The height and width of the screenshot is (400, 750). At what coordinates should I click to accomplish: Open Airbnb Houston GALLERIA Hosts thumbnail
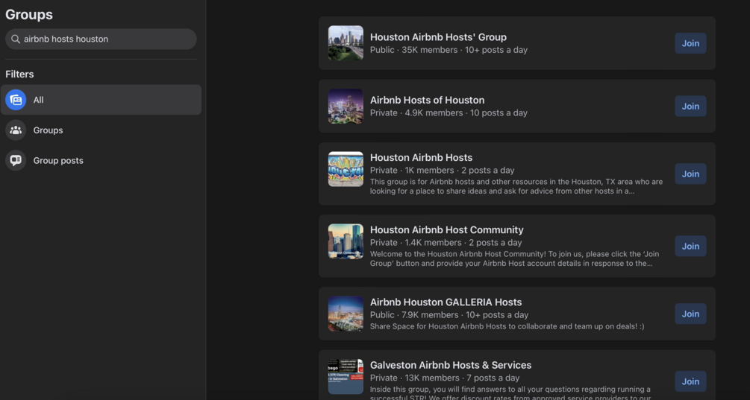pyautogui.click(x=346, y=314)
